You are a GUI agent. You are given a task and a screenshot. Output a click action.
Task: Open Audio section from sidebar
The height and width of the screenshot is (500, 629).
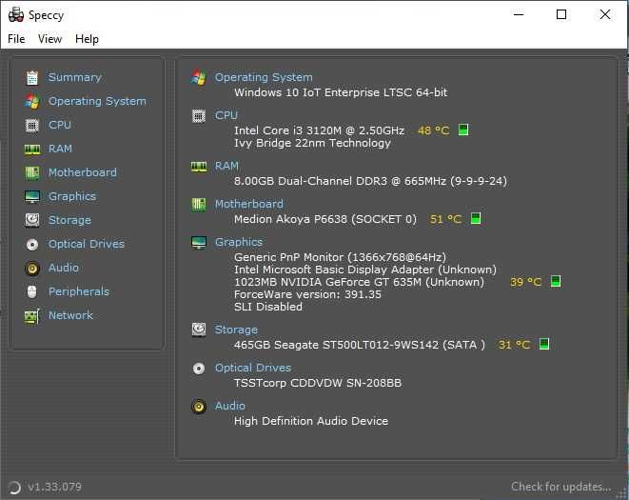(64, 268)
